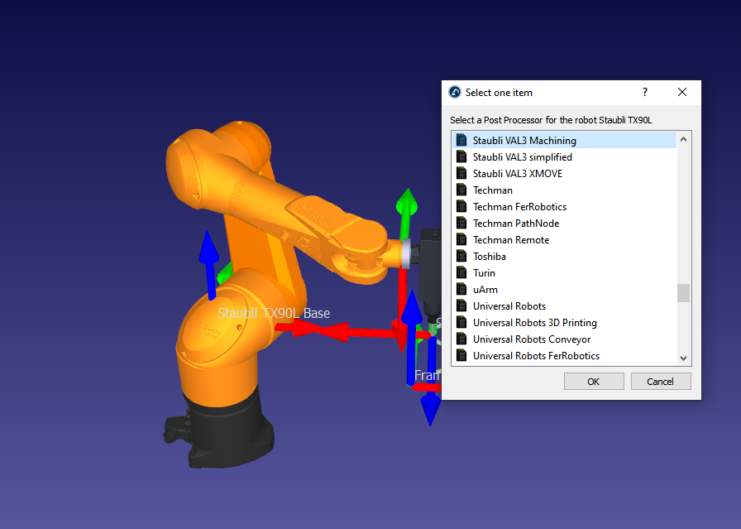
Task: Click the Techman post processor icon
Action: pyautogui.click(x=461, y=190)
